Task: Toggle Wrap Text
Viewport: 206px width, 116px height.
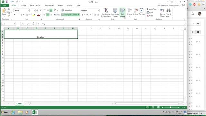Action: [67, 10]
